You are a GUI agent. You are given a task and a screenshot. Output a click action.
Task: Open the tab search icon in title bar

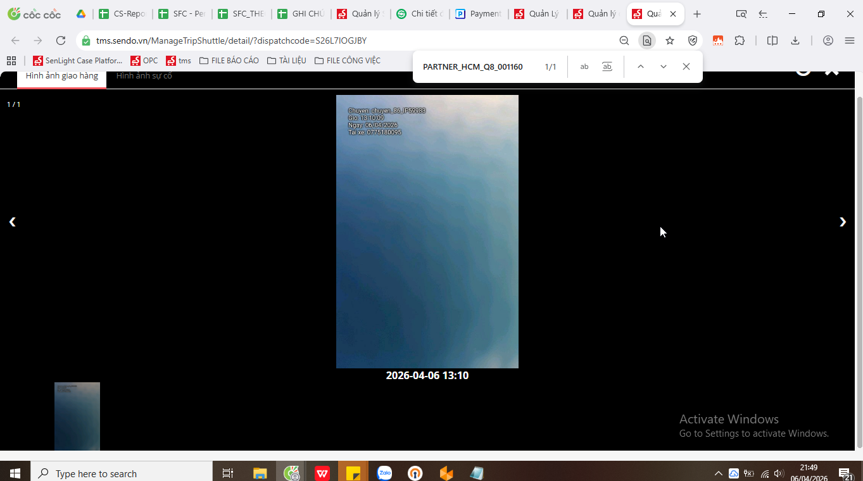(x=741, y=14)
